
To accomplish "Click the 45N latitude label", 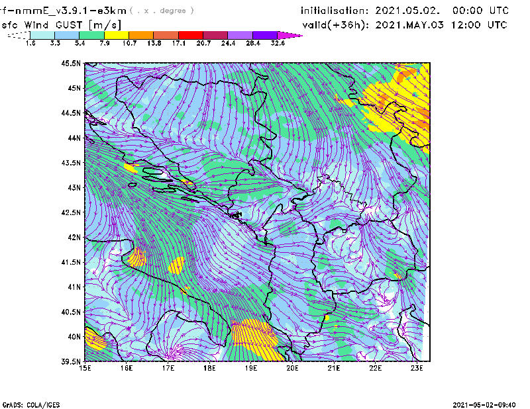I will pos(74,88).
